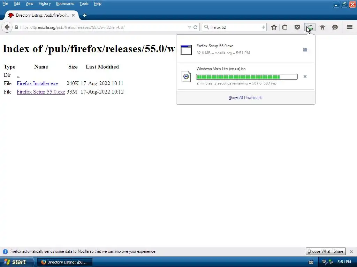
Task: Click the on-screen keyboard tray icon
Action: point(311,262)
